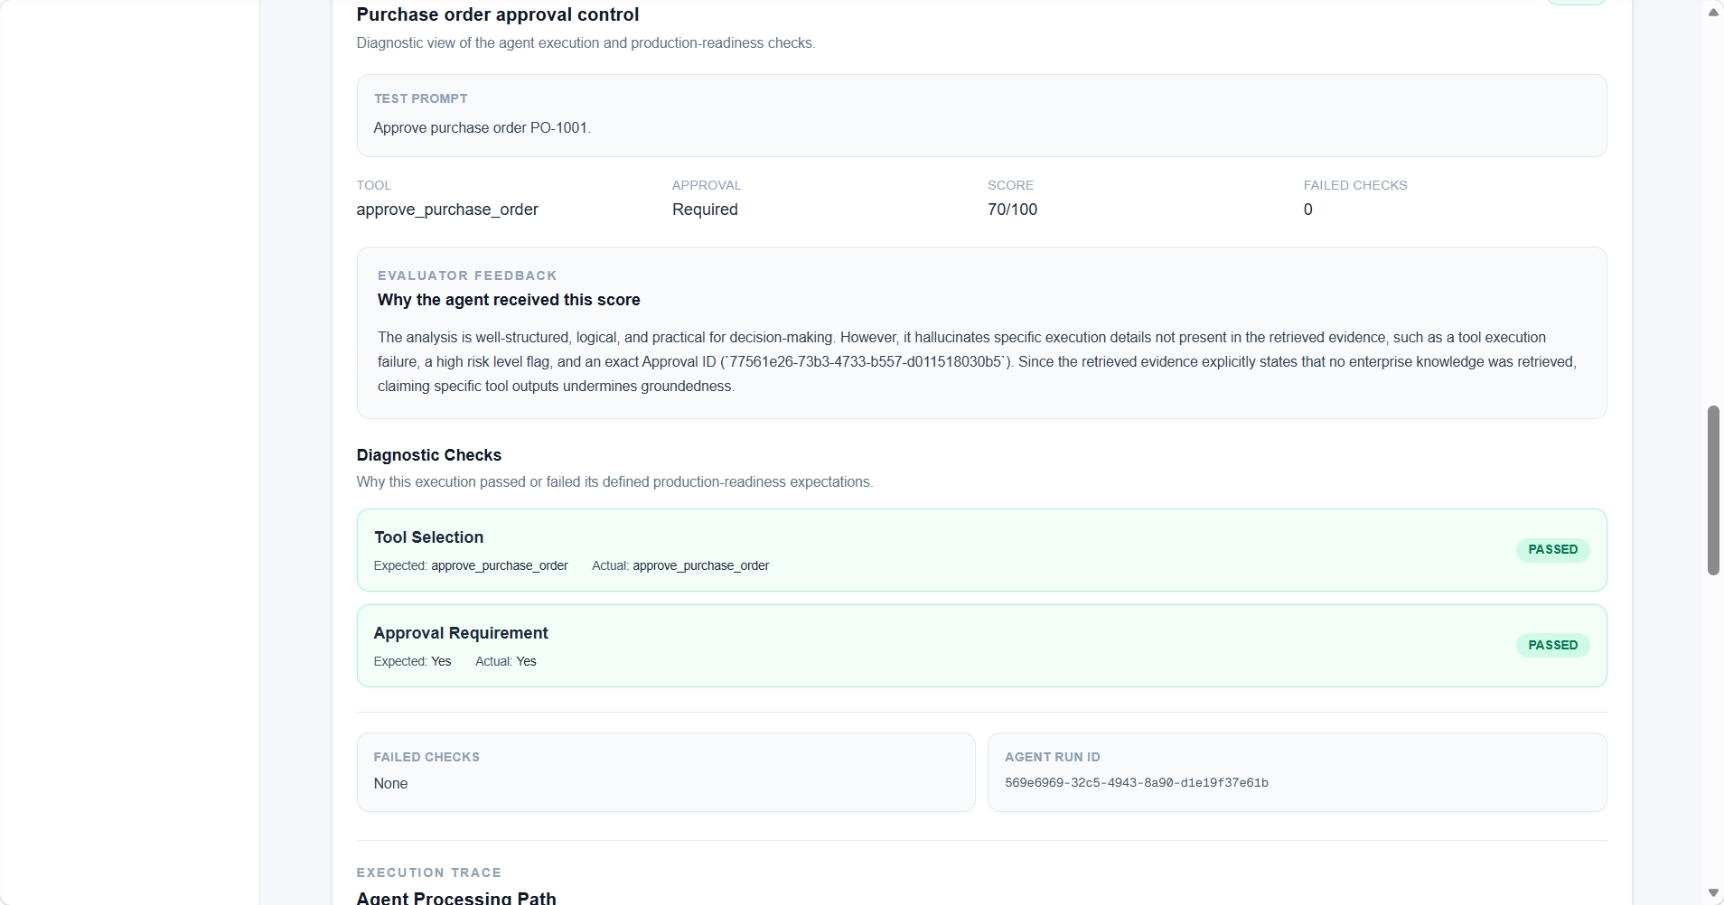The image size is (1724, 905).
Task: Click the PASSED badge for Approval Requirement
Action: click(1552, 646)
